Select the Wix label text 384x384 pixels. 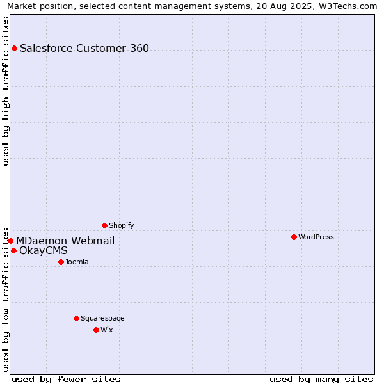click(107, 330)
